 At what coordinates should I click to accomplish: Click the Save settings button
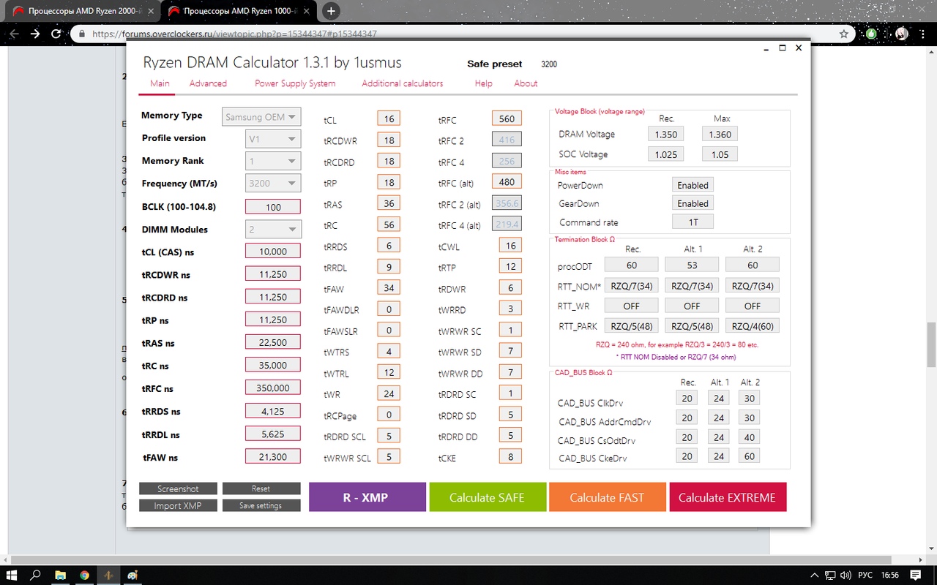coord(261,505)
